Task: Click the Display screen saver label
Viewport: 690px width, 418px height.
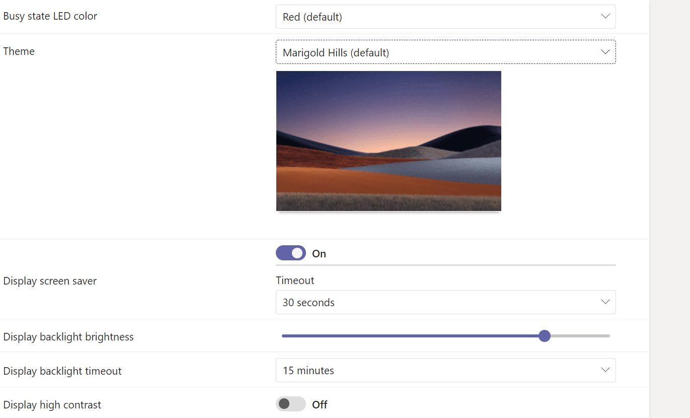Action: click(x=50, y=281)
